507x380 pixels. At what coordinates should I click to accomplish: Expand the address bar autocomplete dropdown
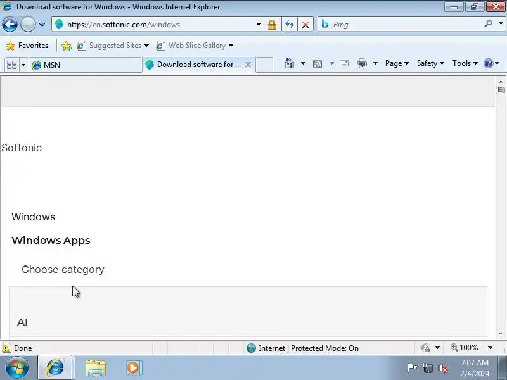pos(259,25)
